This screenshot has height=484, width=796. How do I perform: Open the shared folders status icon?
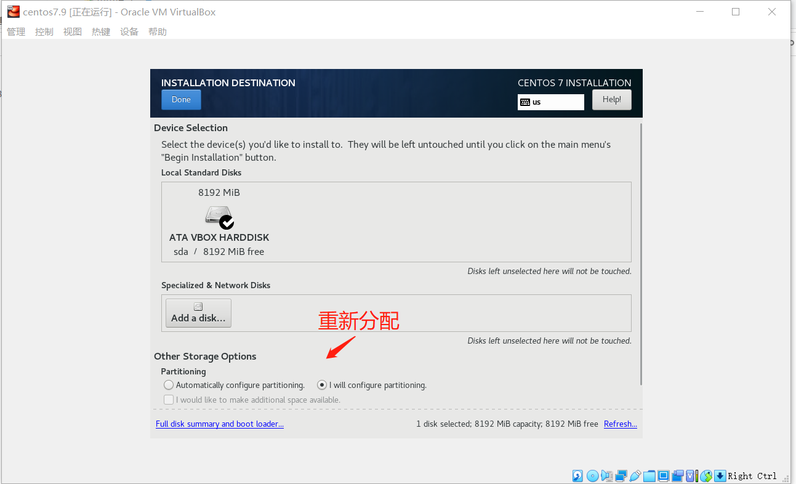point(649,475)
